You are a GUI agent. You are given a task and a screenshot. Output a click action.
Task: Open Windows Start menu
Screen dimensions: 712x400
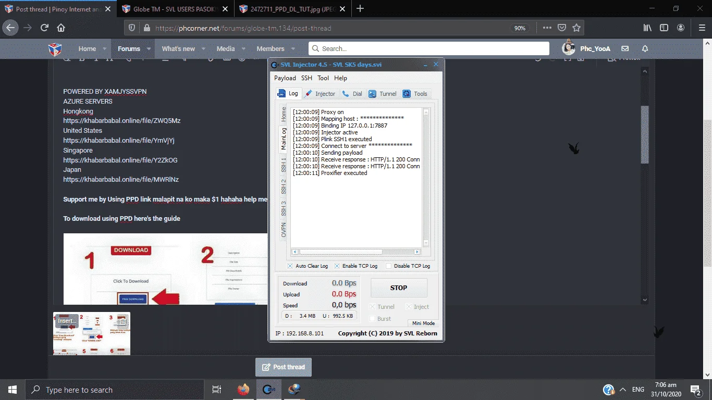pos(12,390)
